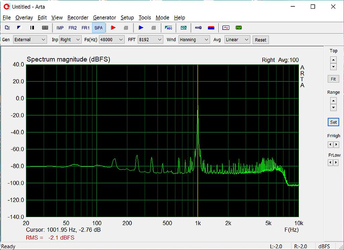
Task: Open the Inp channel dropdown showing Right
Action: click(71, 40)
